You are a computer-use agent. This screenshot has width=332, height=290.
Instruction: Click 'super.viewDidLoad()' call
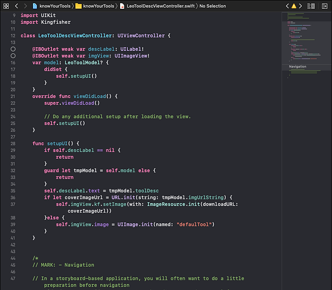[x=72, y=103]
